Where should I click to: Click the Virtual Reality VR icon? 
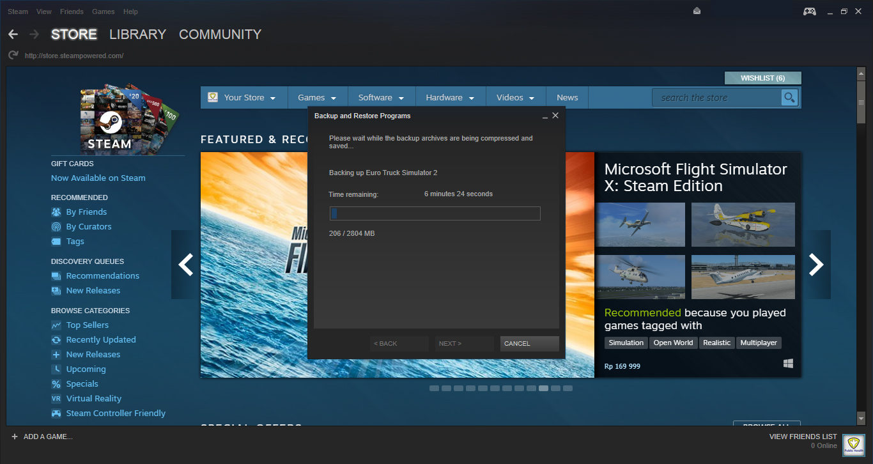pyautogui.click(x=56, y=399)
